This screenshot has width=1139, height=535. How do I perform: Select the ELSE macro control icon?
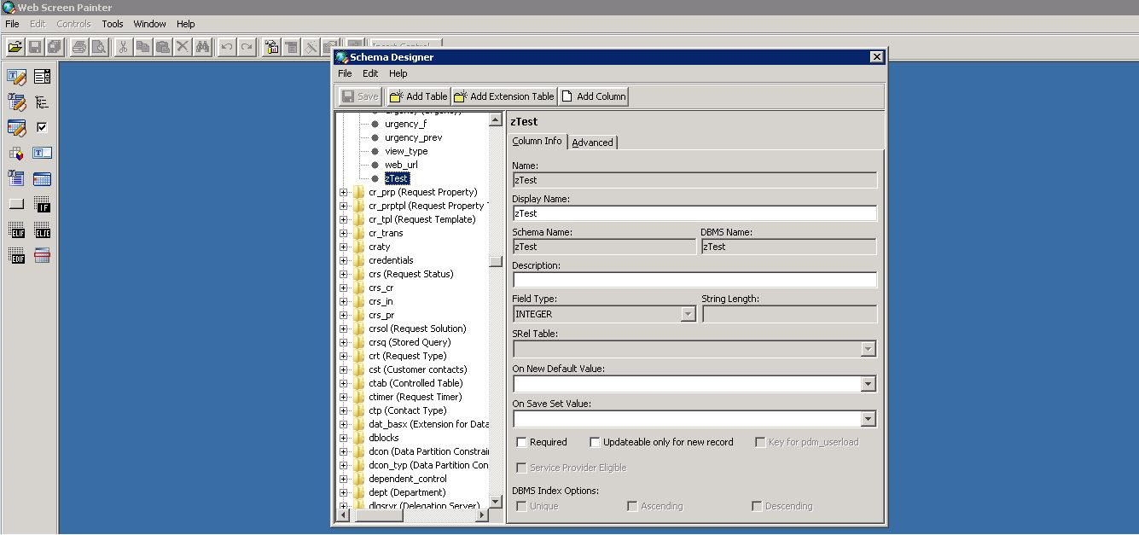coord(42,230)
